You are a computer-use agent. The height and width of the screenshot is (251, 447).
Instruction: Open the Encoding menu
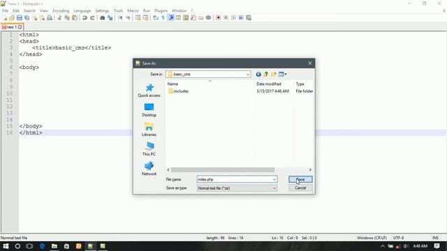click(x=61, y=10)
